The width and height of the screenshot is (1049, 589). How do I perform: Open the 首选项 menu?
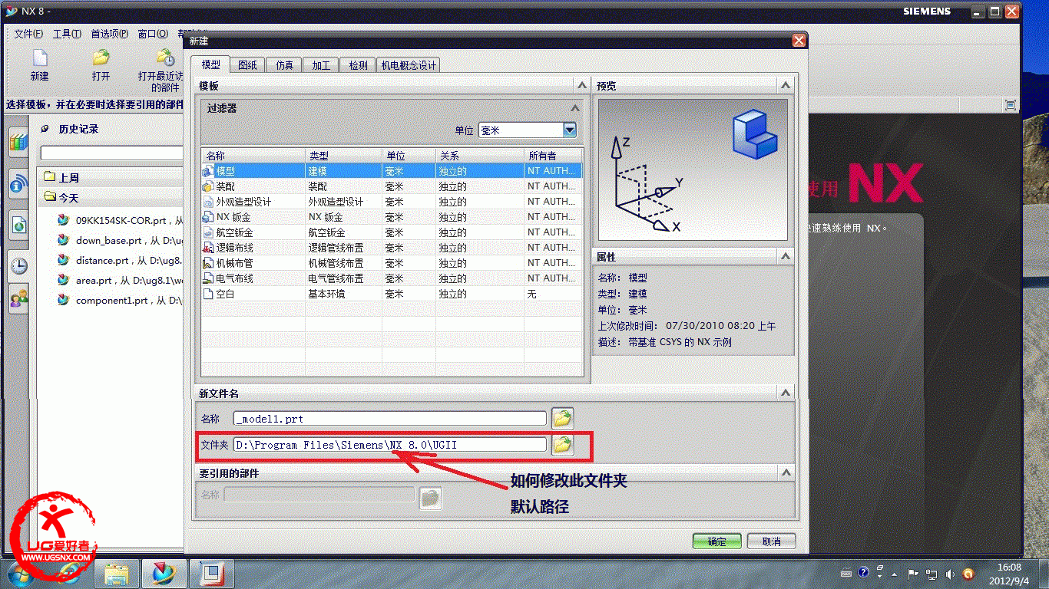(x=110, y=34)
